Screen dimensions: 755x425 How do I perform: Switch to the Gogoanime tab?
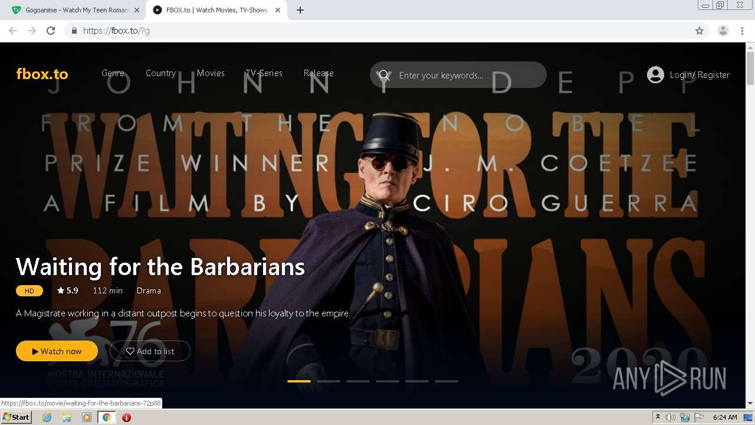tap(75, 10)
